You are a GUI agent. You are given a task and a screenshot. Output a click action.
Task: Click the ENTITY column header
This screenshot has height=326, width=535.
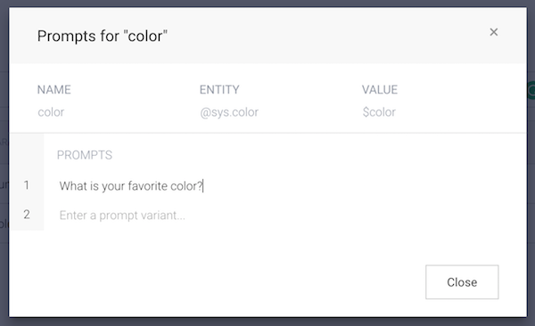219,90
